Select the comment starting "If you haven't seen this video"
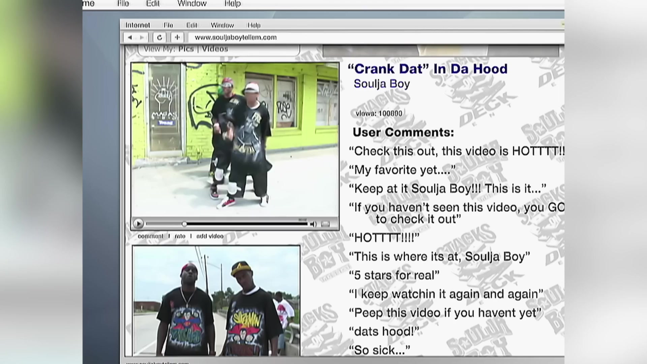The height and width of the screenshot is (364, 647). (457, 213)
